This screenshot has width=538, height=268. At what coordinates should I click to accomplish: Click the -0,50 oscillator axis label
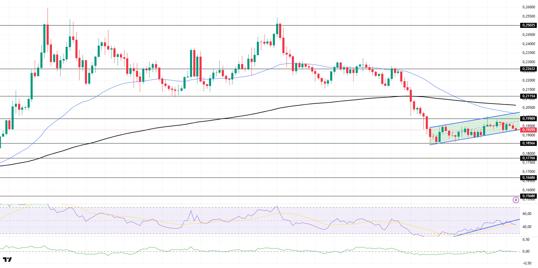(x=526, y=263)
